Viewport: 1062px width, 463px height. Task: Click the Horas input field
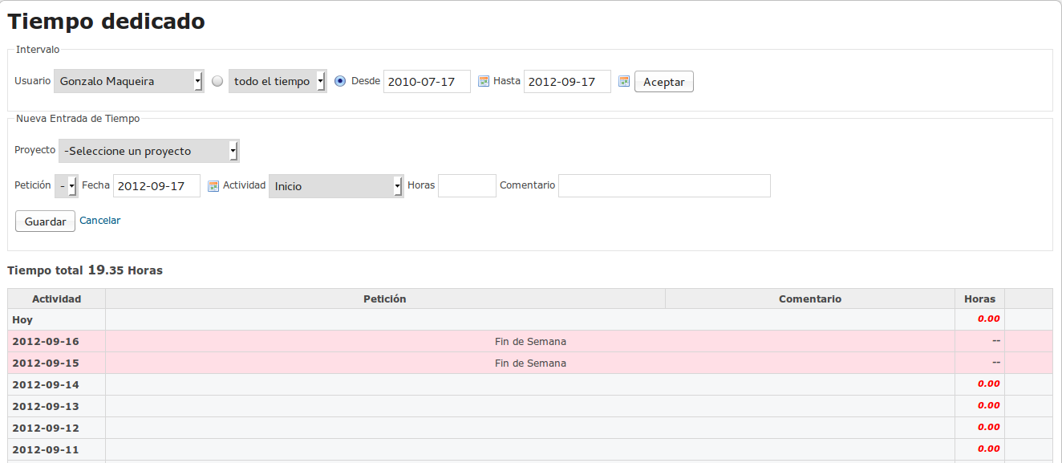pos(468,185)
